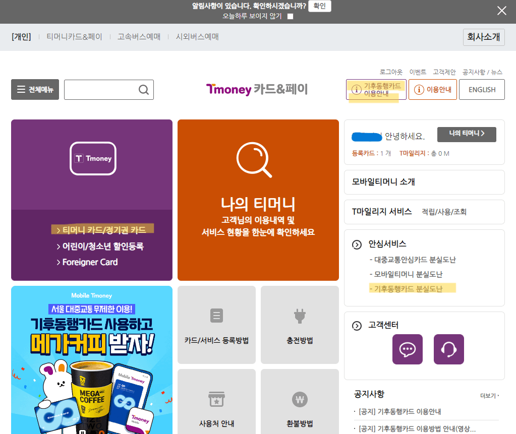Click the plug icon for 충전방법
Image resolution: width=516 pixels, height=434 pixels.
pyautogui.click(x=300, y=316)
